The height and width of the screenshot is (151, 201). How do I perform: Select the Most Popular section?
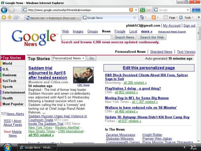[13, 104]
